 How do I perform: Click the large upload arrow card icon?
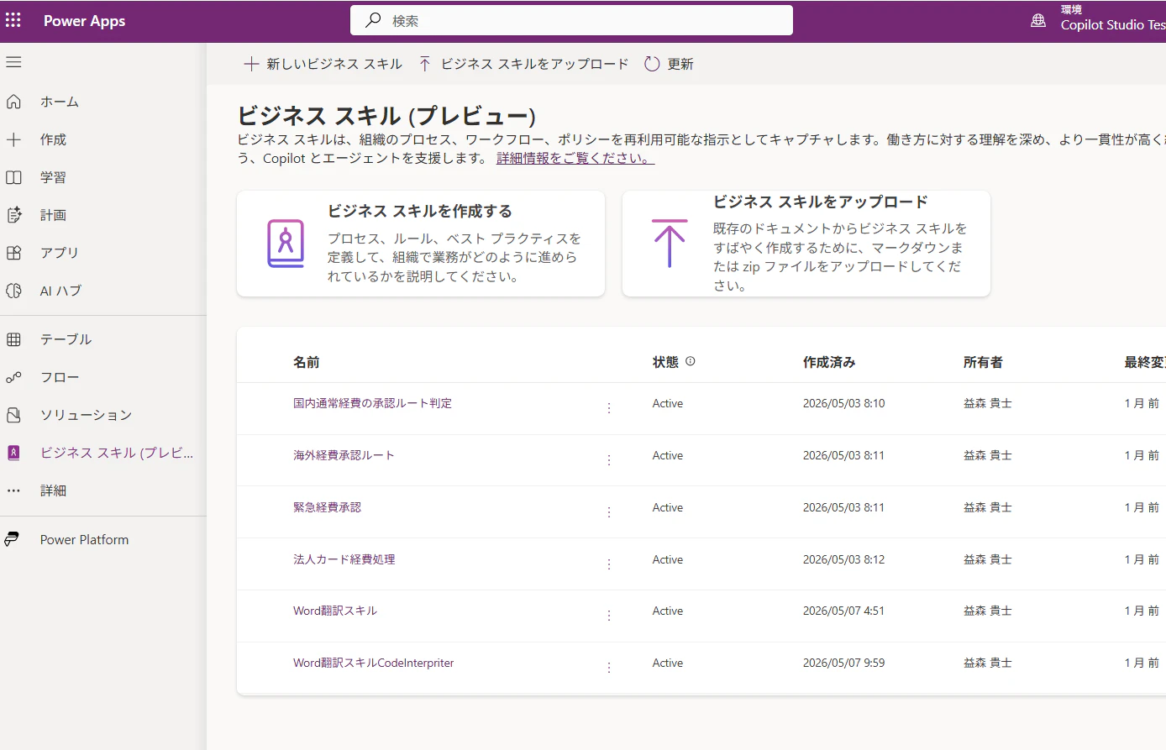pos(670,244)
